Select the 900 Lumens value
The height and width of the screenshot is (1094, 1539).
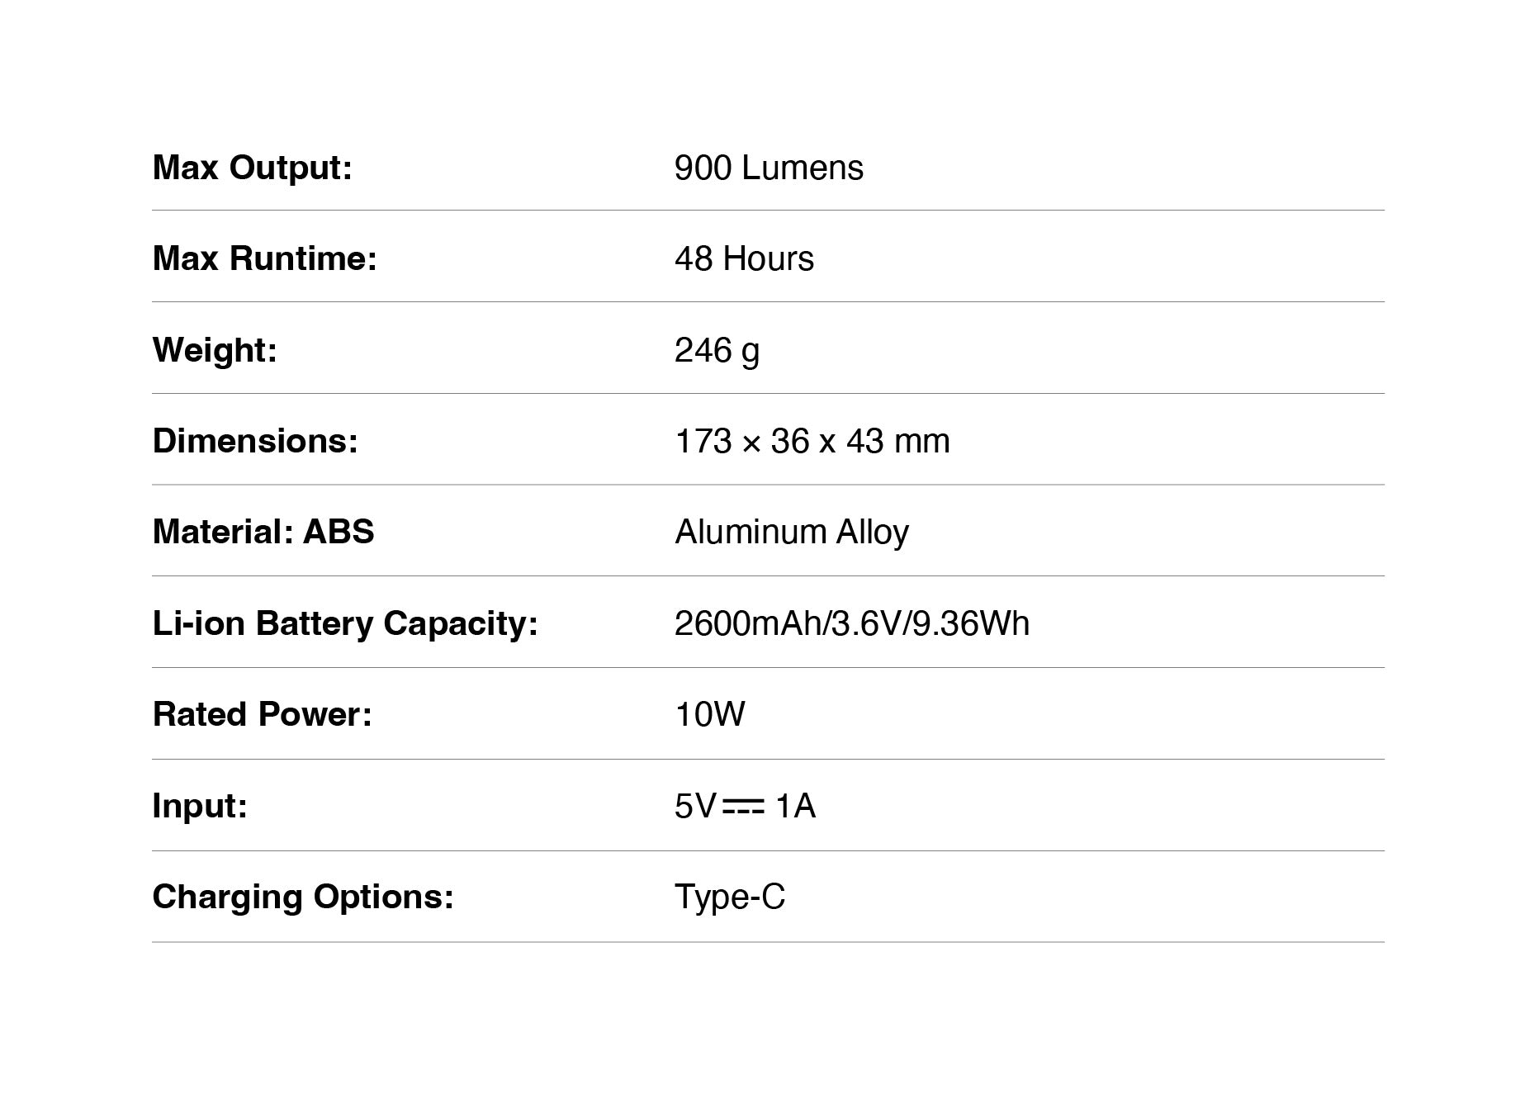point(769,168)
